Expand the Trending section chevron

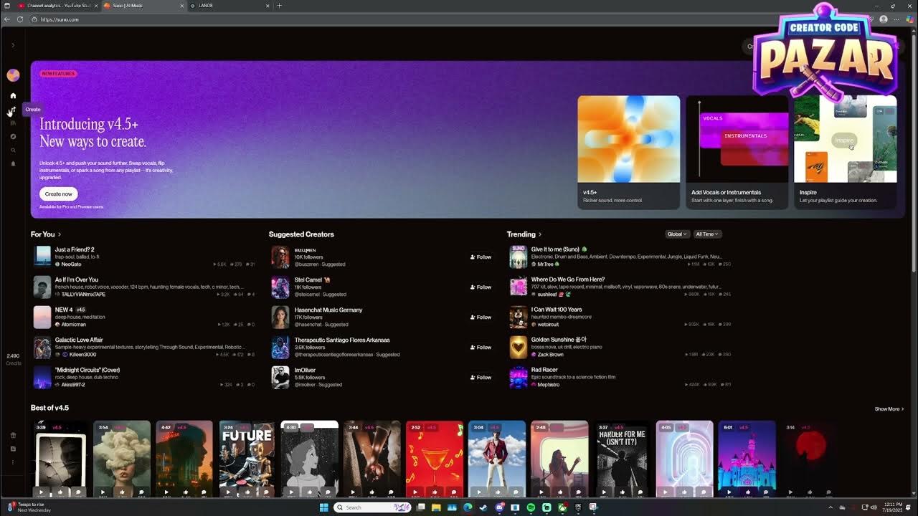pos(540,234)
